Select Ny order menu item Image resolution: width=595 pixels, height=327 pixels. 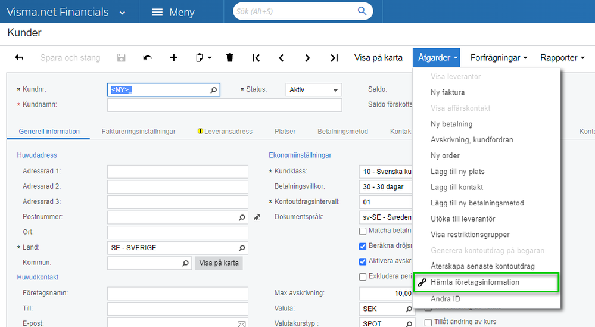pos(445,155)
